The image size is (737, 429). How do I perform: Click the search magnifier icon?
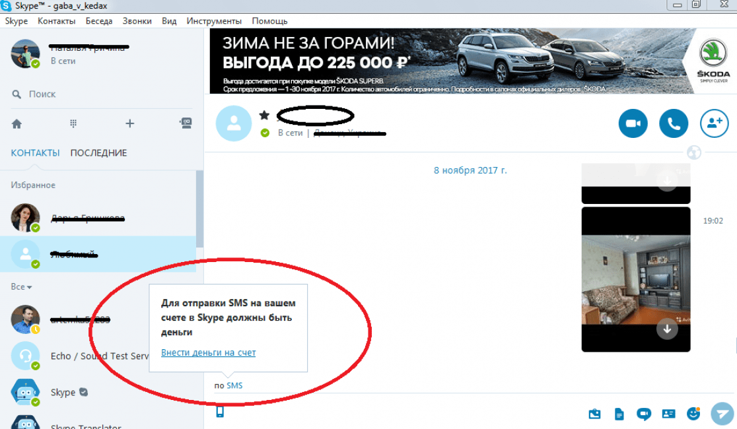point(17,94)
